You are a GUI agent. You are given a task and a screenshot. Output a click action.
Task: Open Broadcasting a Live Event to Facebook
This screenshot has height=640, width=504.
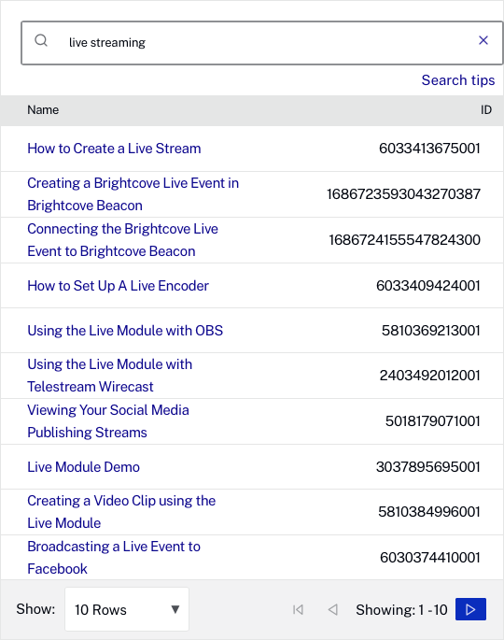114,558
